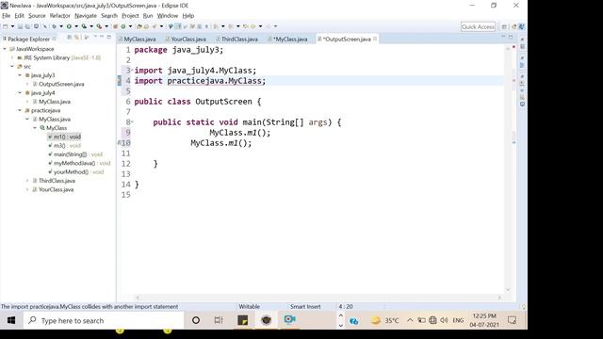Click the Save All toolbar icon
The image size is (603, 339).
(27, 26)
